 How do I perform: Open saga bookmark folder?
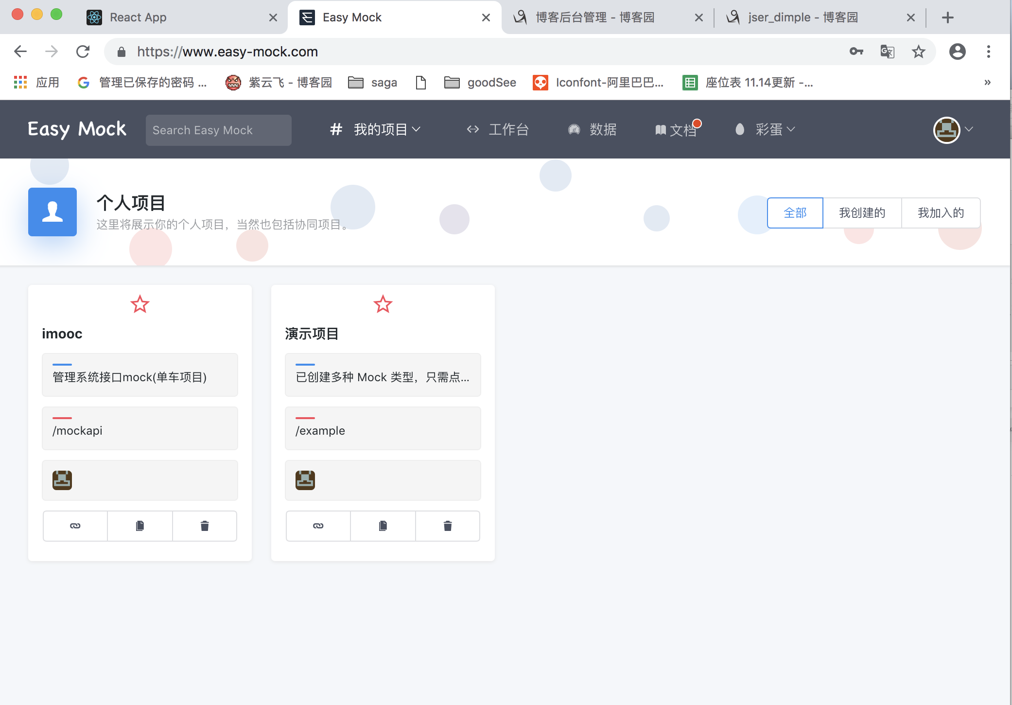coord(373,83)
